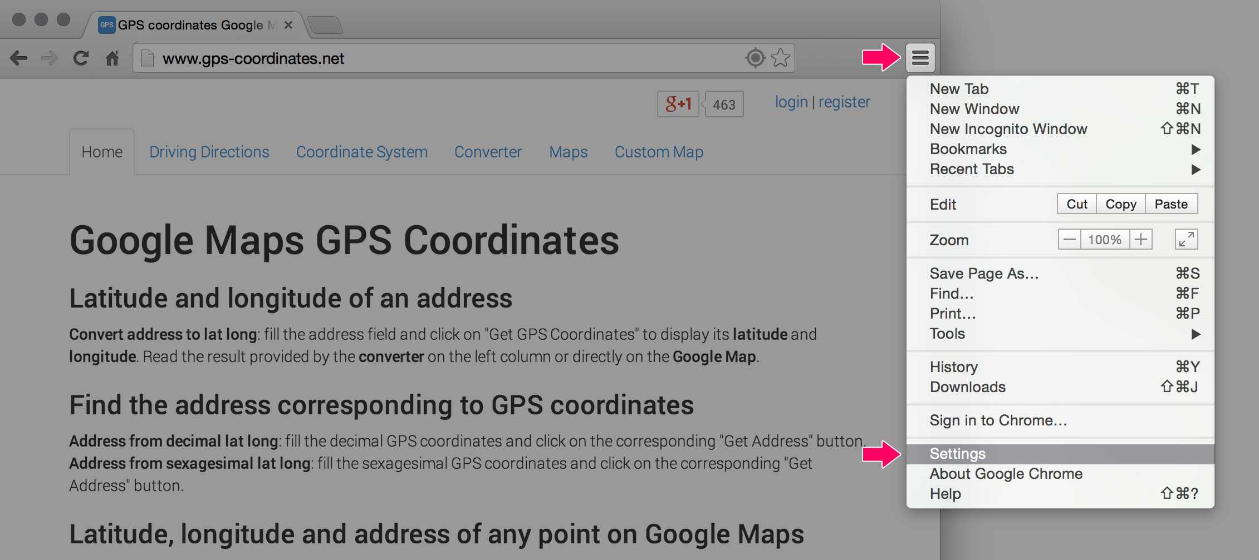Screen dimensions: 1259x560
Task: Click the login link
Action: (x=791, y=102)
